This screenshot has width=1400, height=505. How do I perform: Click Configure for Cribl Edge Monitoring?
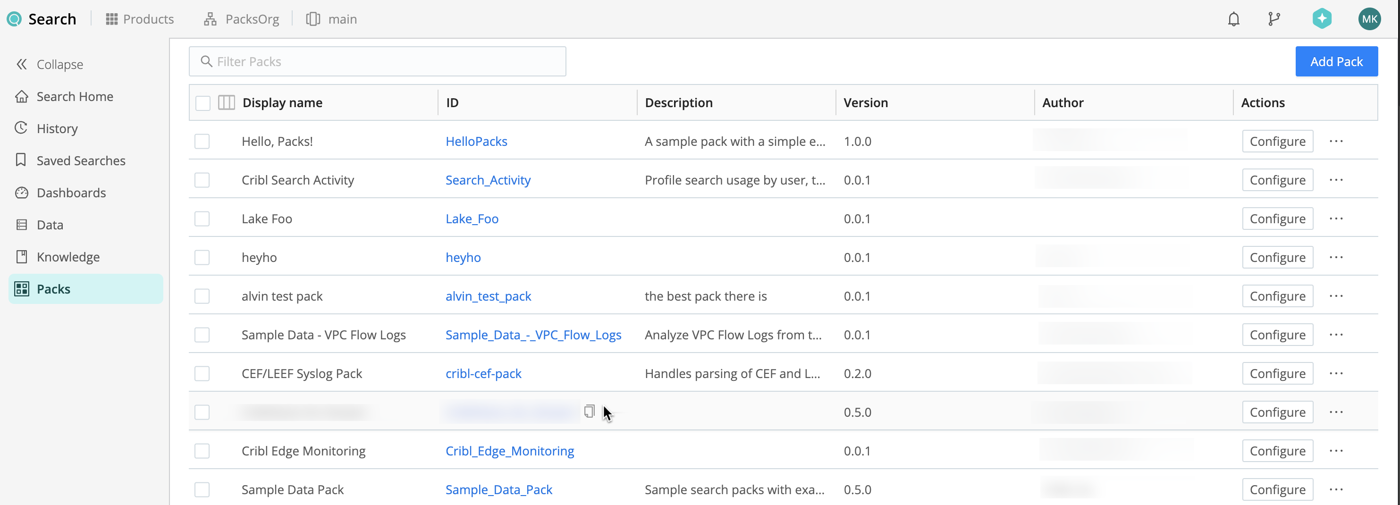(1277, 451)
